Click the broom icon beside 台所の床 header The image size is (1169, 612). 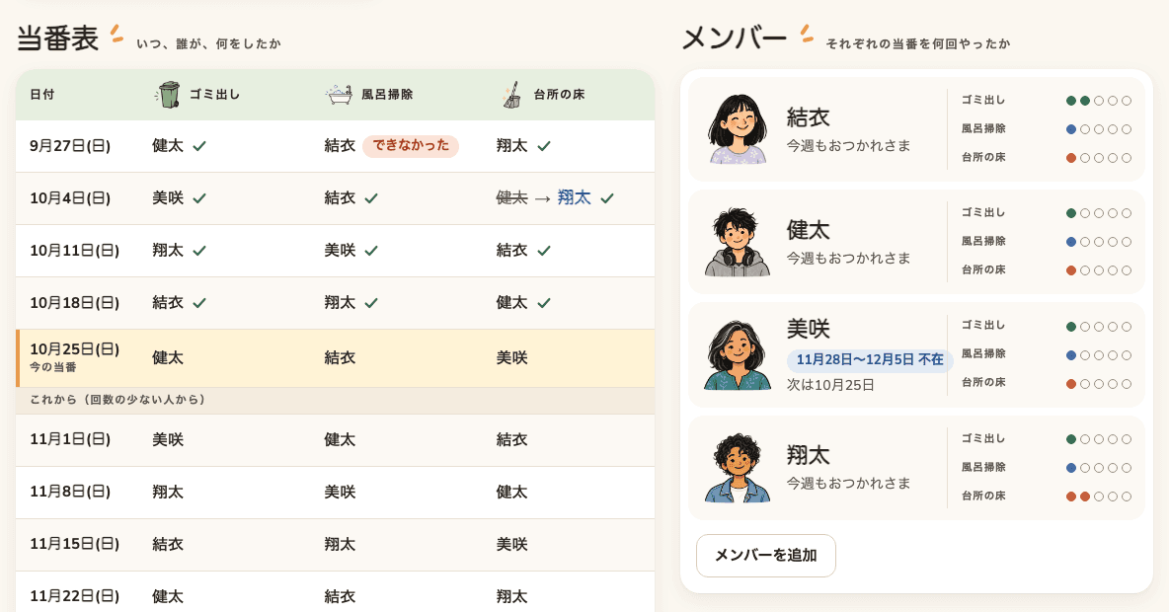(x=512, y=95)
